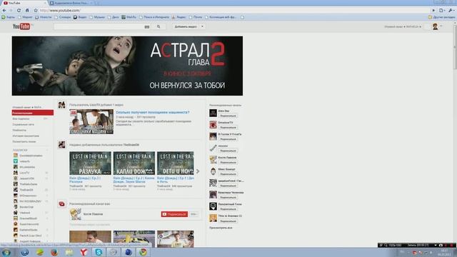Open the Маркет bookmark
The width and height of the screenshot is (457, 257).
click(26, 17)
